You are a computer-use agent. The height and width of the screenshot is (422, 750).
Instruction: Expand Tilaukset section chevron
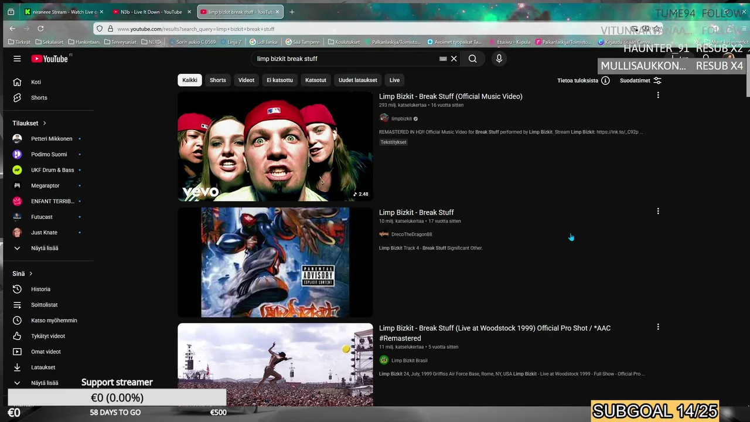[x=44, y=123]
